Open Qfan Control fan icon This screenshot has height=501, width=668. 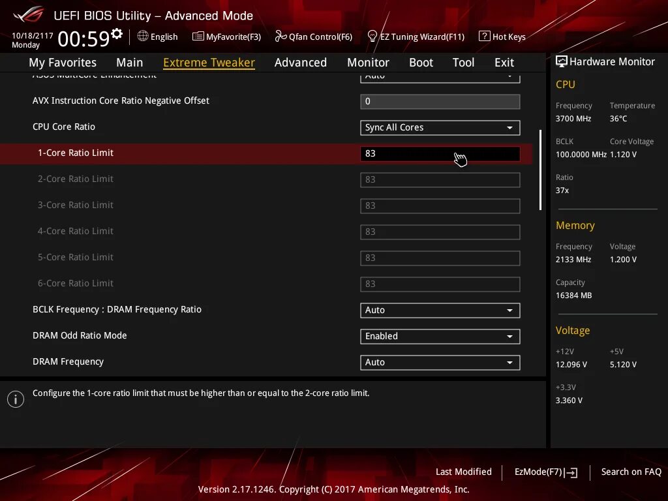click(x=281, y=37)
